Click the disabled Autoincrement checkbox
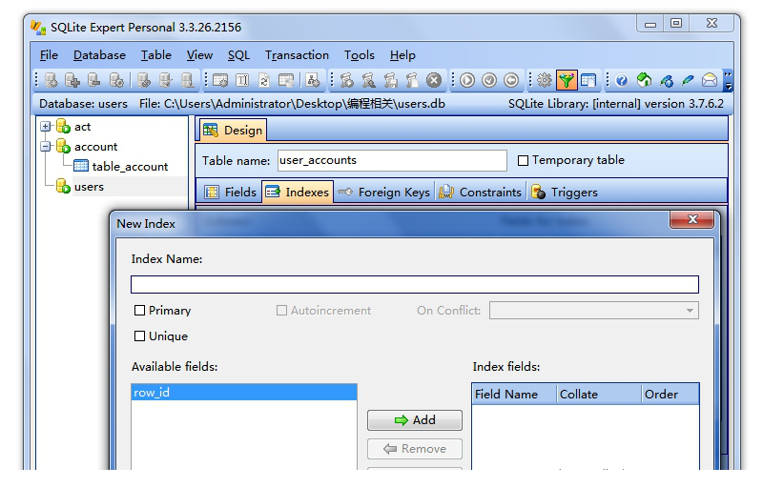Image resolution: width=763 pixels, height=488 pixels. pyautogui.click(x=281, y=310)
